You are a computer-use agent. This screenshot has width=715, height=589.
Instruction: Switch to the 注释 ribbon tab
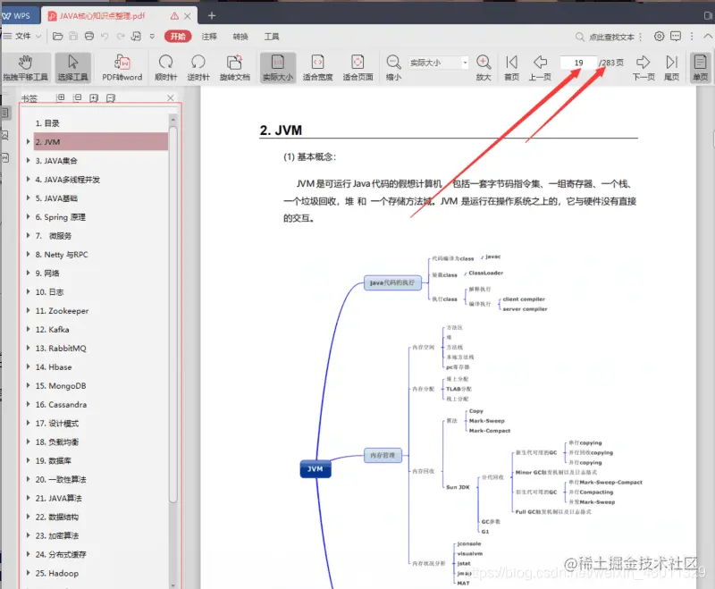point(210,36)
